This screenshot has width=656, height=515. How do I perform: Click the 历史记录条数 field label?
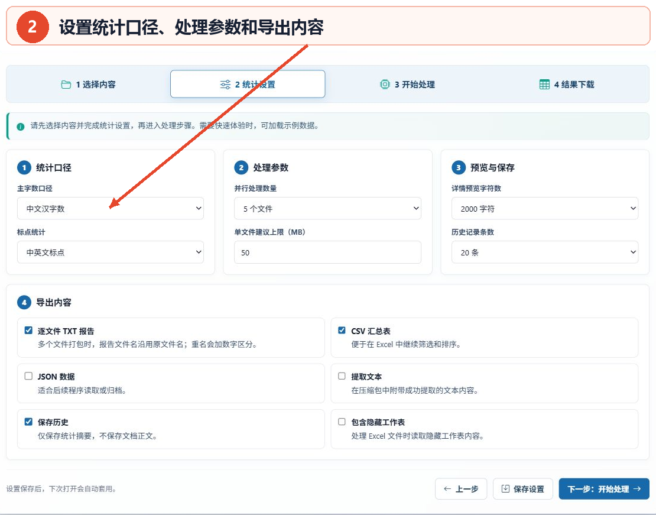[x=473, y=232]
